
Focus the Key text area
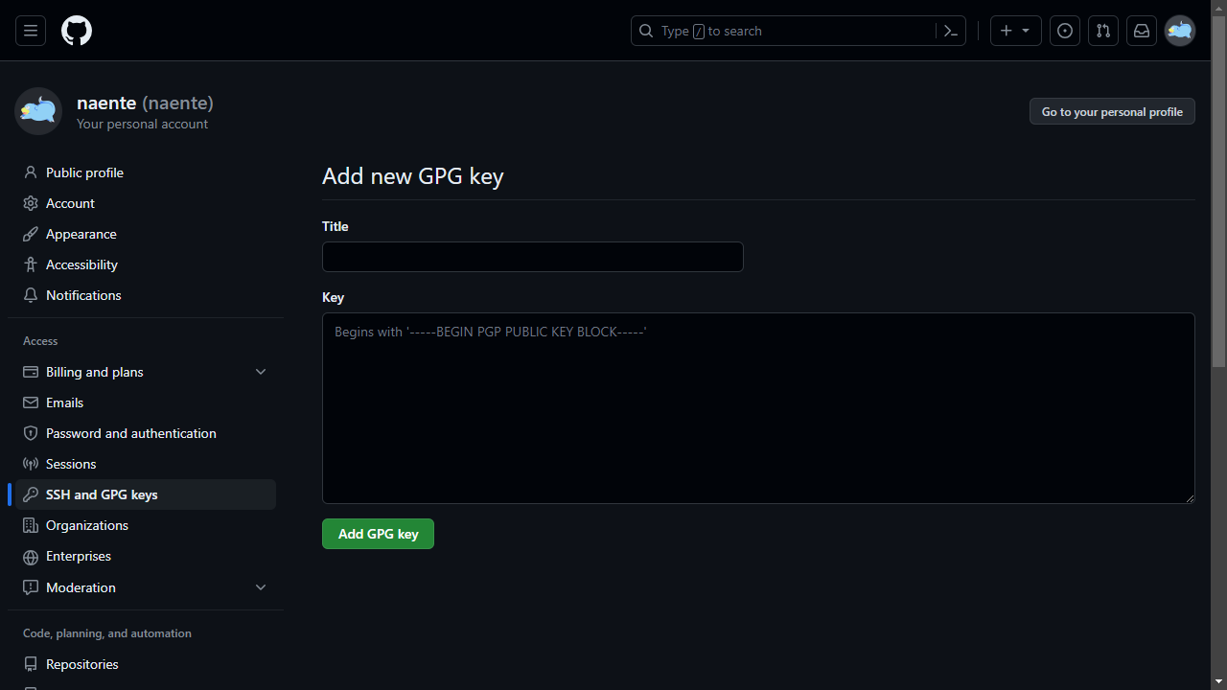757,407
